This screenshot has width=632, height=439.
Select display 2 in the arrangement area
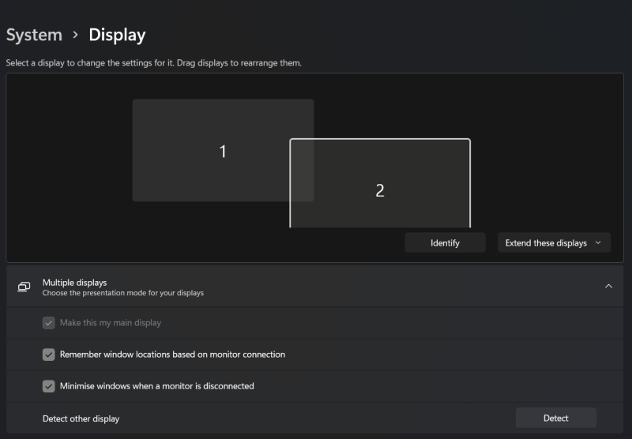point(380,184)
